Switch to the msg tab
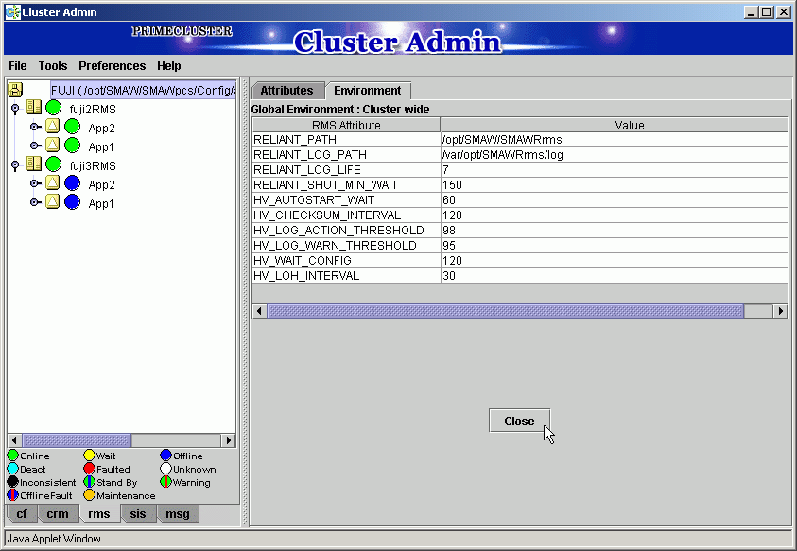 click(x=178, y=514)
